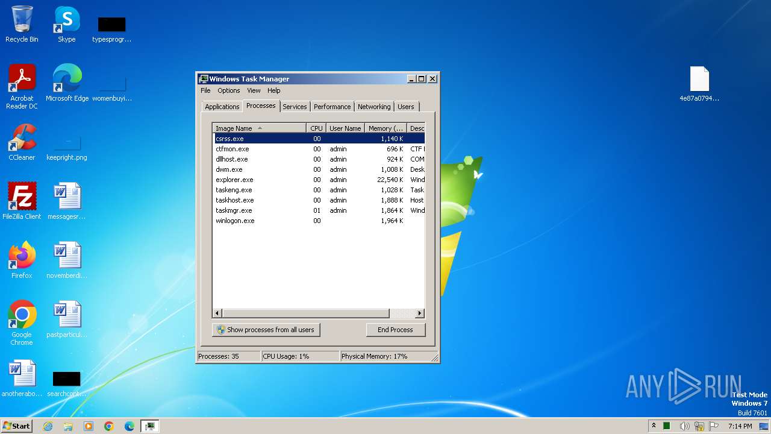
Task: Select the csrss.exe process row
Action: [319, 139]
